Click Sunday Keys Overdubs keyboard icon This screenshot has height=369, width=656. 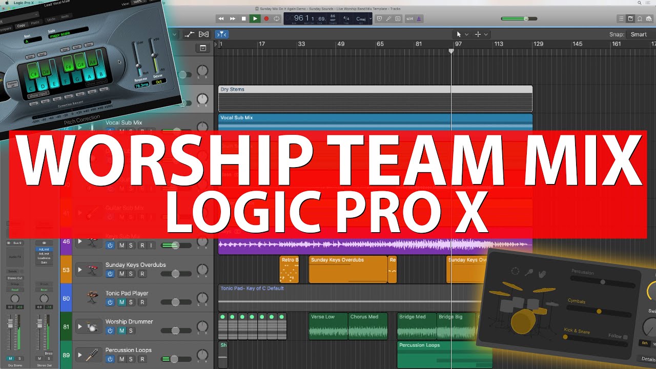(93, 270)
